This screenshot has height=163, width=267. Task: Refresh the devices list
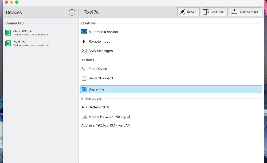[x=72, y=12]
